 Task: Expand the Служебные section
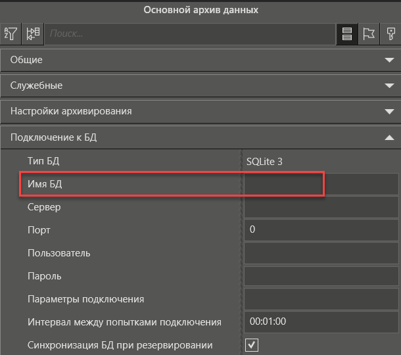click(200, 85)
